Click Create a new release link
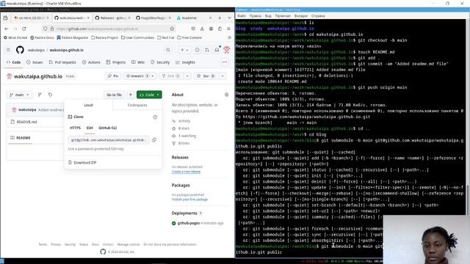 click(186, 172)
